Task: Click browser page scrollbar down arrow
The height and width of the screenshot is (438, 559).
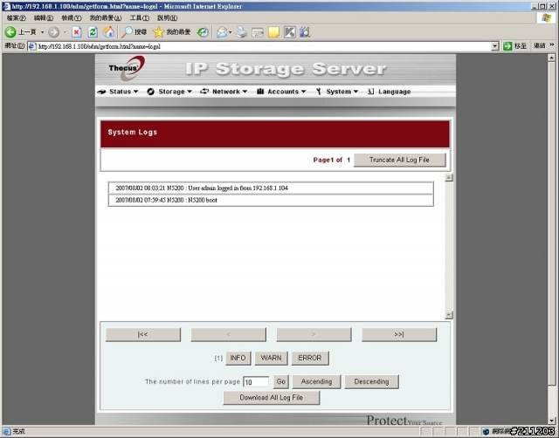Action: pos(551,421)
